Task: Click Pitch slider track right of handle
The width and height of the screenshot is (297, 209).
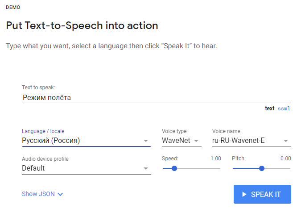Action: (279, 168)
